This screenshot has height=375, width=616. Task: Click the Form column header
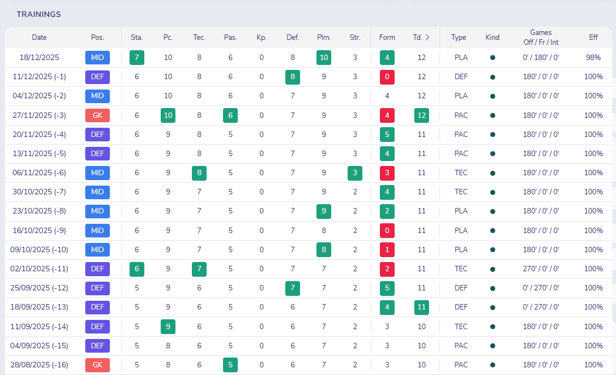pyautogui.click(x=387, y=37)
